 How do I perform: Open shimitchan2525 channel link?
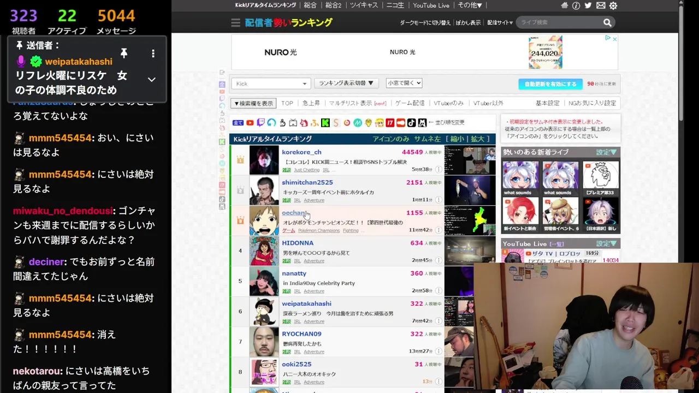(x=307, y=182)
